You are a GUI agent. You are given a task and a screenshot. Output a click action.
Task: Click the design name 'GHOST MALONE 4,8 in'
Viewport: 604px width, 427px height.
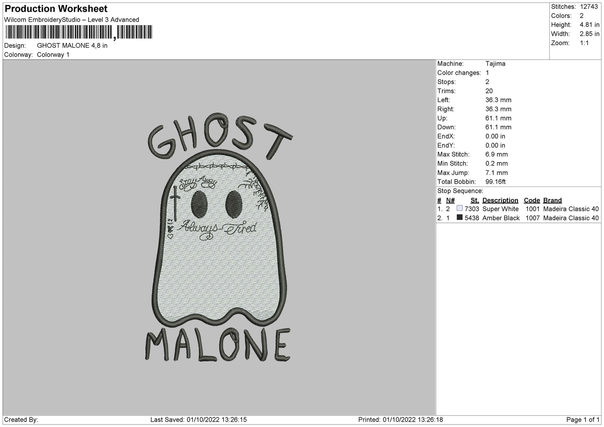[x=72, y=46]
